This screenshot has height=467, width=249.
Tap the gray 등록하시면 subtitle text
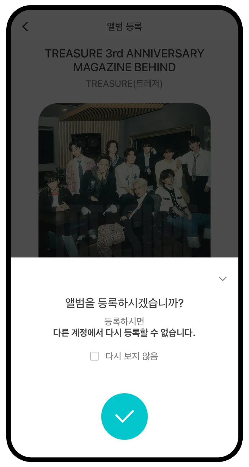124,321
